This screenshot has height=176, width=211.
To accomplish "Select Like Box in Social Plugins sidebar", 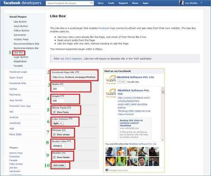I will tap(19, 52).
